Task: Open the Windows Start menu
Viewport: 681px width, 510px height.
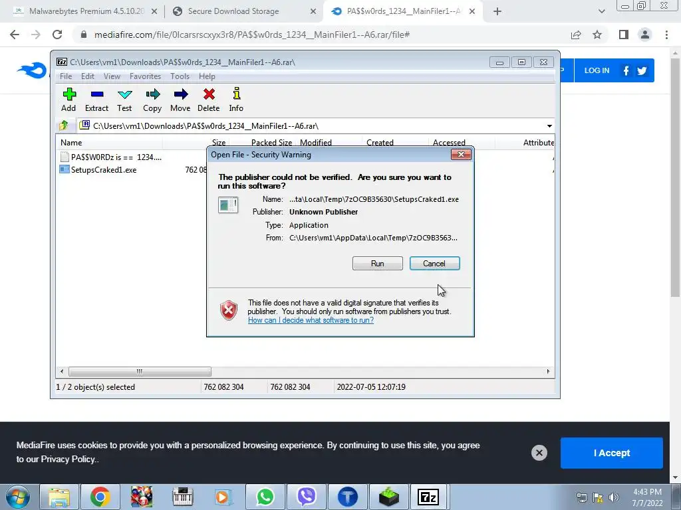Action: (18, 497)
